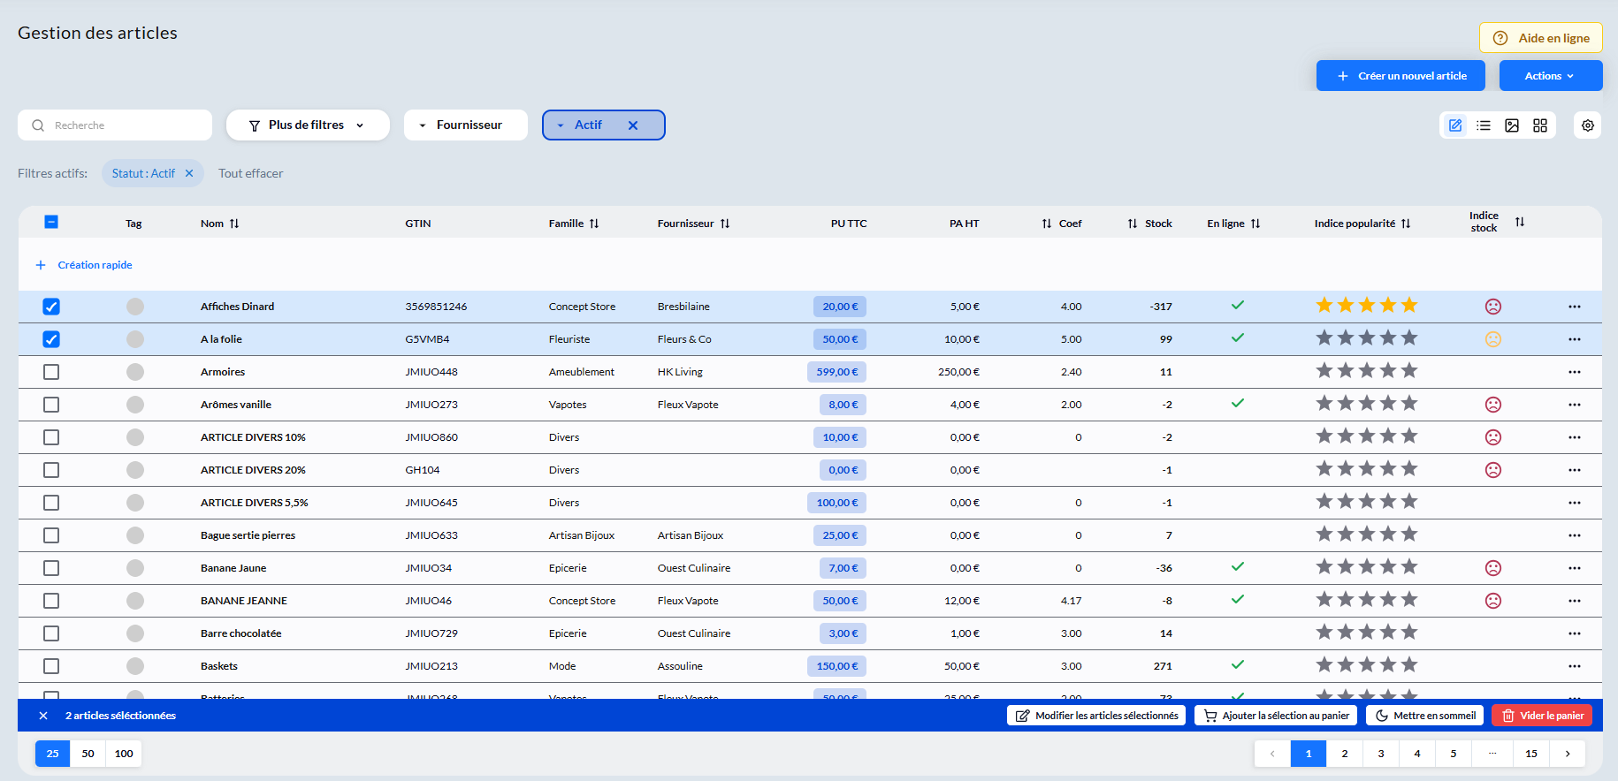Close the selection bar with X icon
The width and height of the screenshot is (1618, 781).
[43, 716]
